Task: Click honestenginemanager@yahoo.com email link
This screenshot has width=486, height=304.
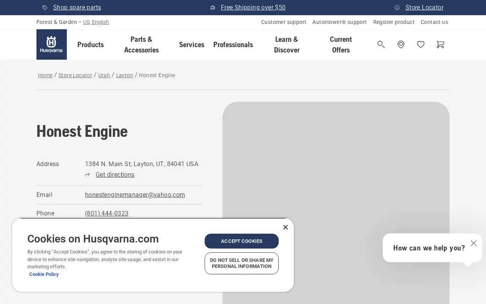Action: click(135, 195)
